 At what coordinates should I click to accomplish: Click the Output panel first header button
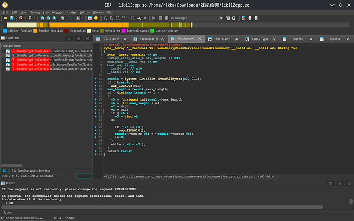pyautogui.click(x=330, y=183)
